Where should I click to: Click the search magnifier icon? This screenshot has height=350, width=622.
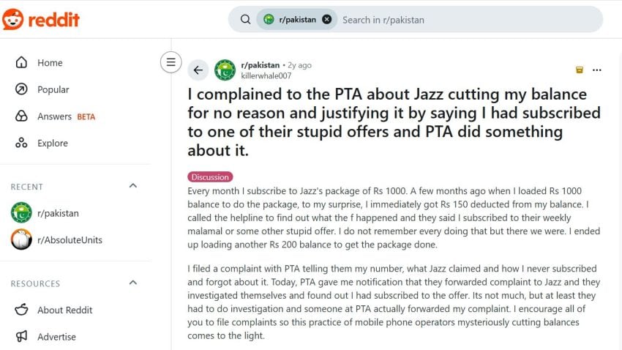245,20
